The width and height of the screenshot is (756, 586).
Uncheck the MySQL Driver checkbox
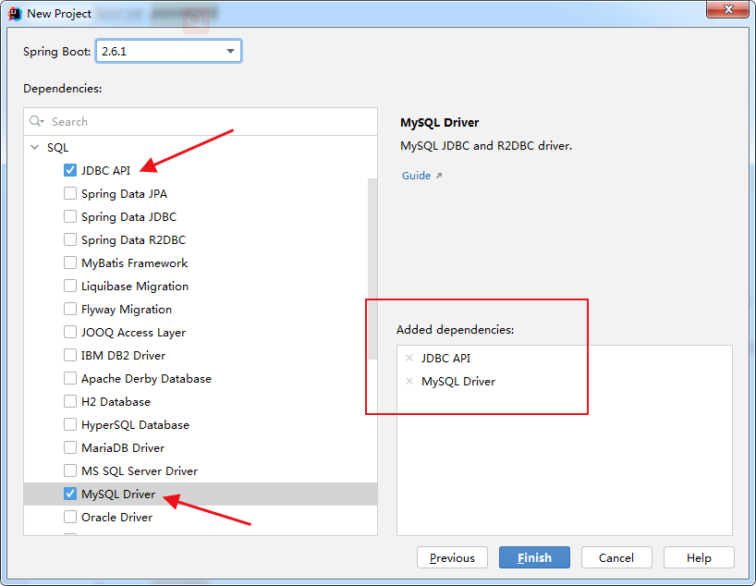(70, 494)
